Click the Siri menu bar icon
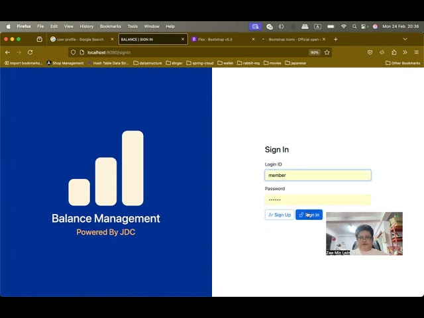 coord(375,26)
